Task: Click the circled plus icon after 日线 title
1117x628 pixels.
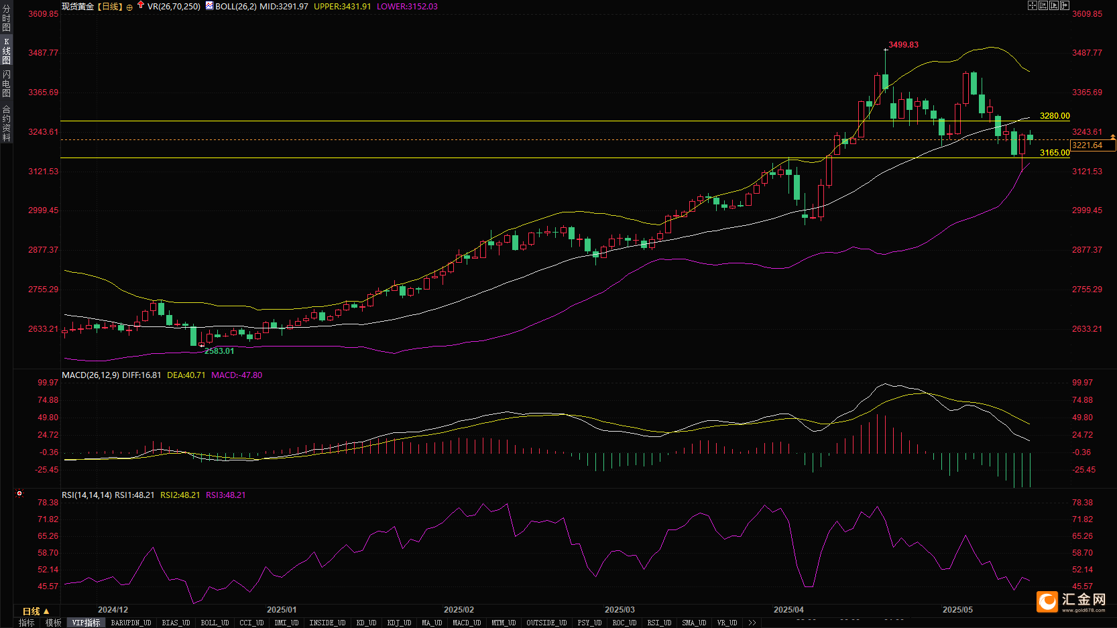Action: 129,7
